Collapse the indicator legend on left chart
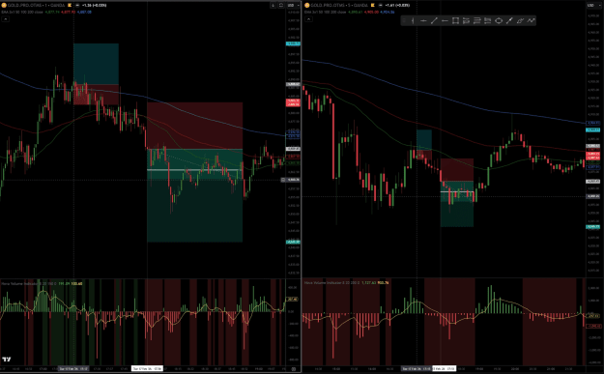This screenshot has width=604, height=374. pyautogui.click(x=6, y=19)
